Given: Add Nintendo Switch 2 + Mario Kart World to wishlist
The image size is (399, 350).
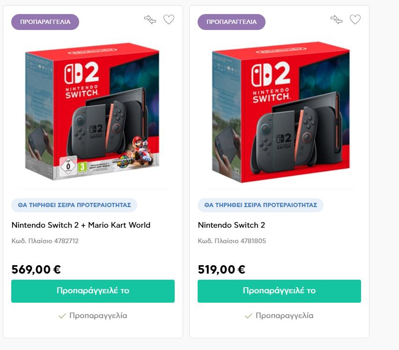Looking at the screenshot, I should [169, 20].
